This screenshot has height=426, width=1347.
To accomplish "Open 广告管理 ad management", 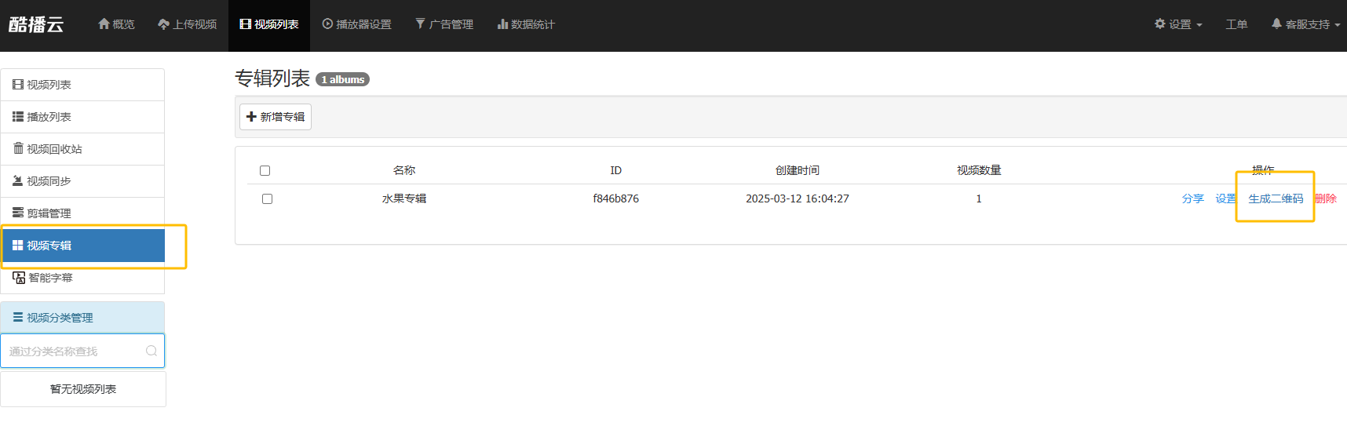I will (x=444, y=24).
